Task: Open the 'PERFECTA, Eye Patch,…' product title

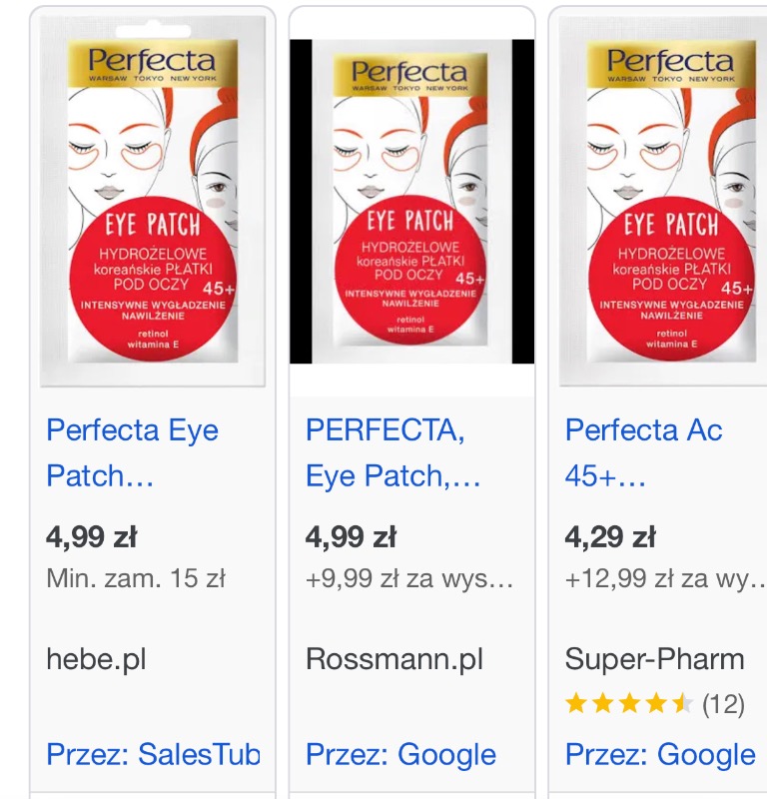Action: pyautogui.click(x=393, y=452)
